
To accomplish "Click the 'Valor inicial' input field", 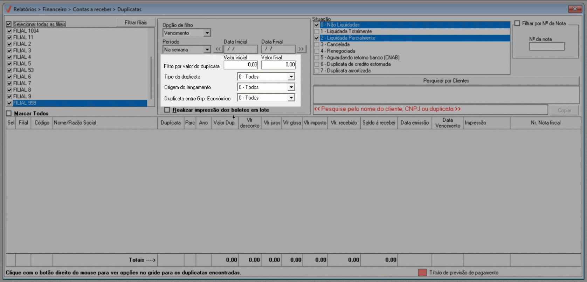I will [241, 65].
